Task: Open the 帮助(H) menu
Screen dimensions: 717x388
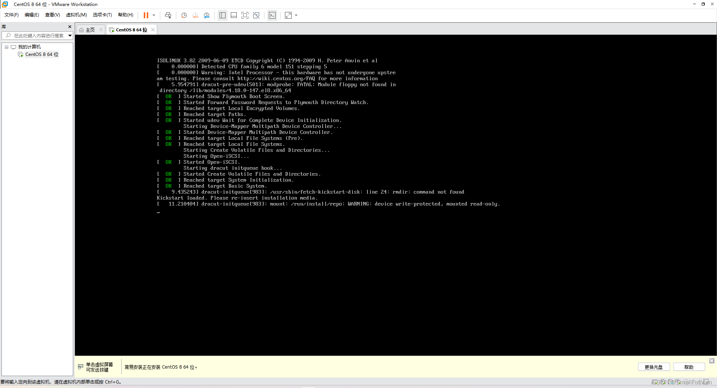Action: (x=125, y=15)
